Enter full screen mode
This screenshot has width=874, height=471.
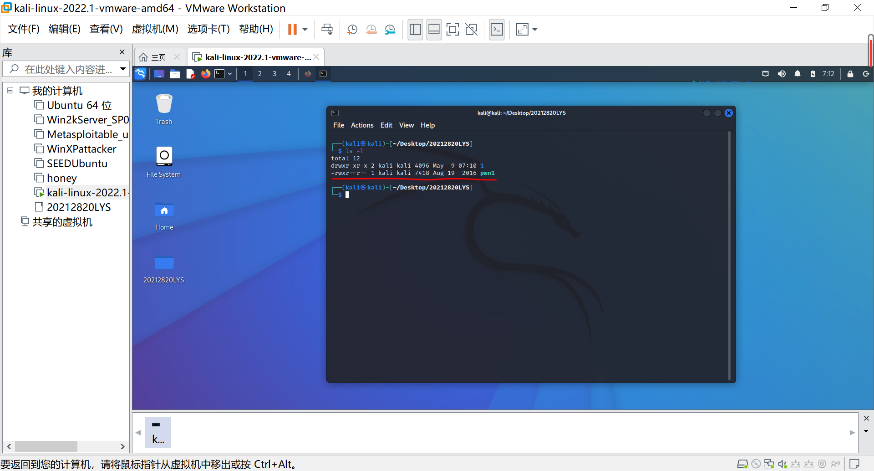click(x=452, y=30)
